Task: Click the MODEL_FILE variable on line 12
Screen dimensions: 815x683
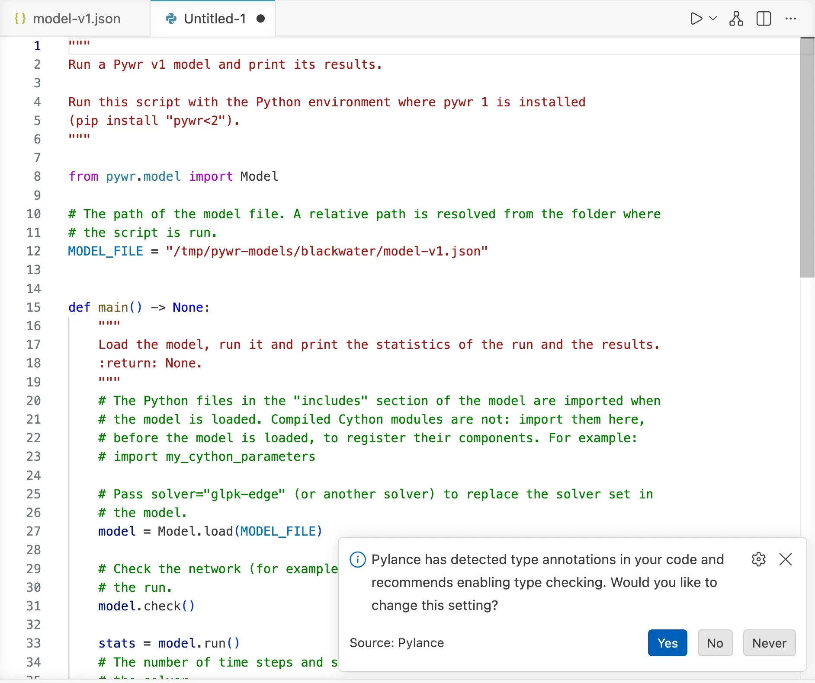Action: coord(106,251)
